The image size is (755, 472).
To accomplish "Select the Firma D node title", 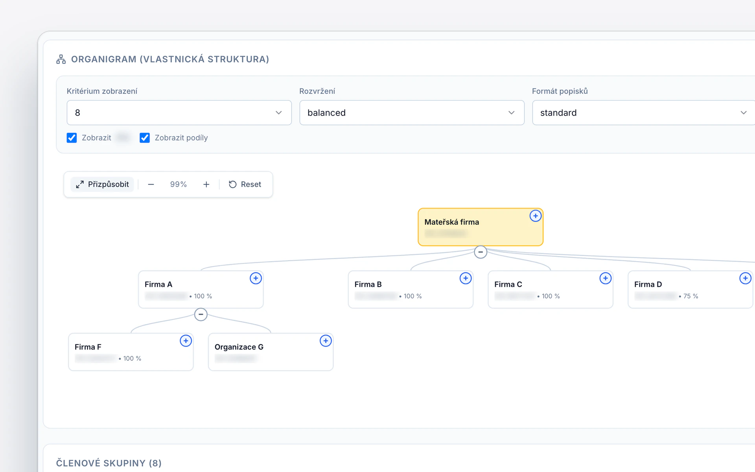I will pos(648,284).
